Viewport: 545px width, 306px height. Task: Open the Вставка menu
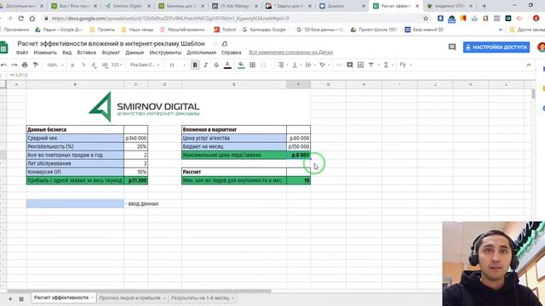point(86,53)
